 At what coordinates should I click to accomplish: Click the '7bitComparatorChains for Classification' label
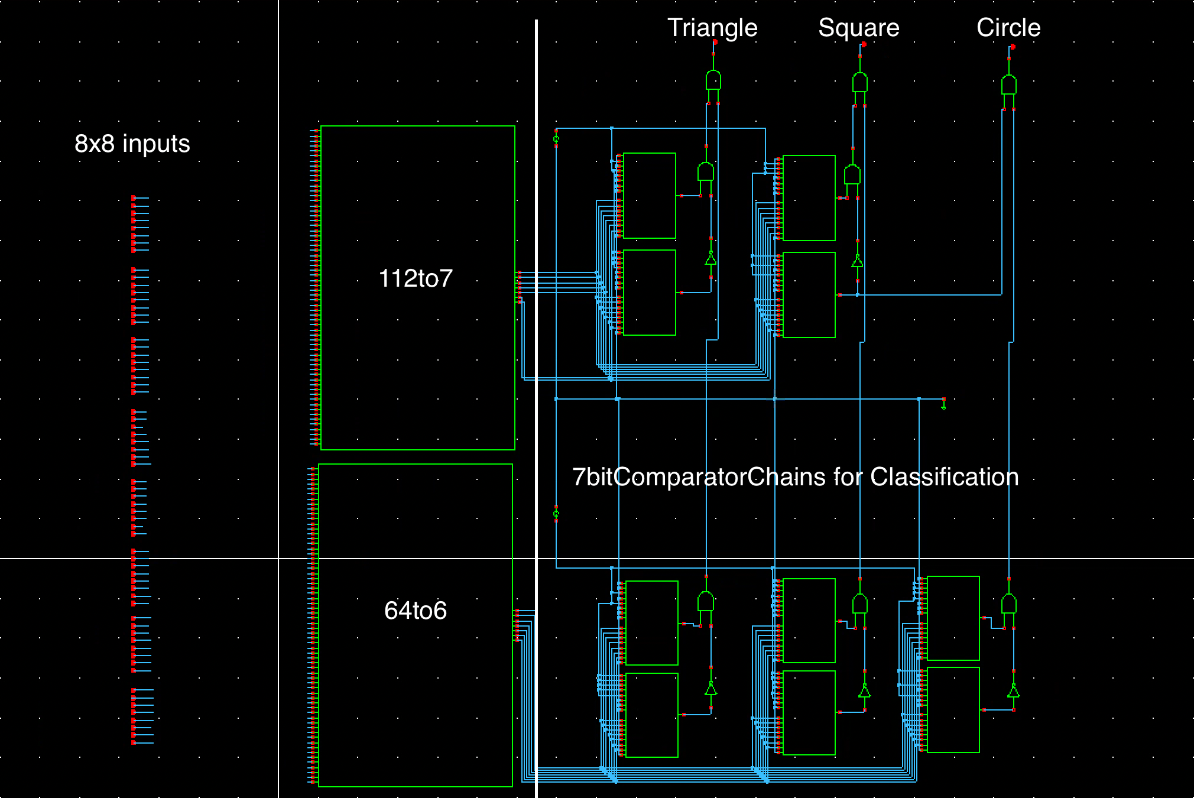pos(795,477)
